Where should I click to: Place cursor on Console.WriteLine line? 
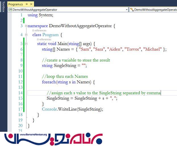(x=72, y=109)
